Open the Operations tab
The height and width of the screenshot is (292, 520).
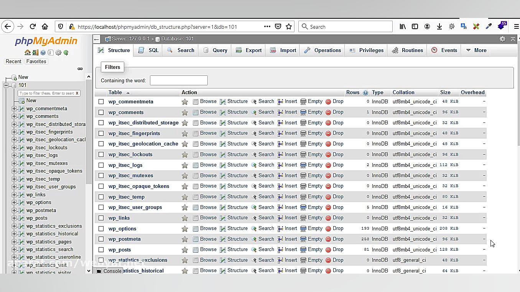[323, 51]
